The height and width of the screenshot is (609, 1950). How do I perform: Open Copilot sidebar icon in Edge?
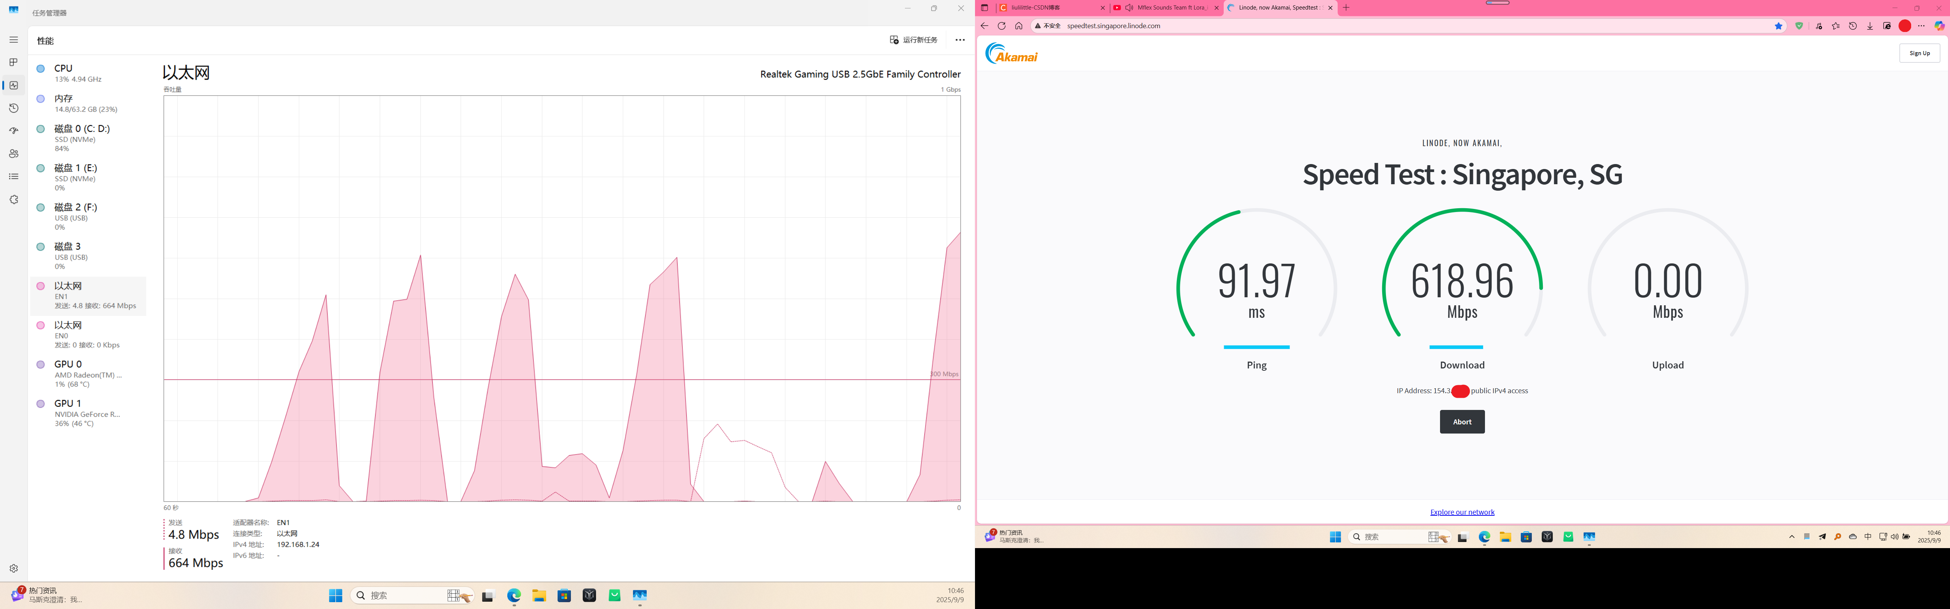point(1939,26)
